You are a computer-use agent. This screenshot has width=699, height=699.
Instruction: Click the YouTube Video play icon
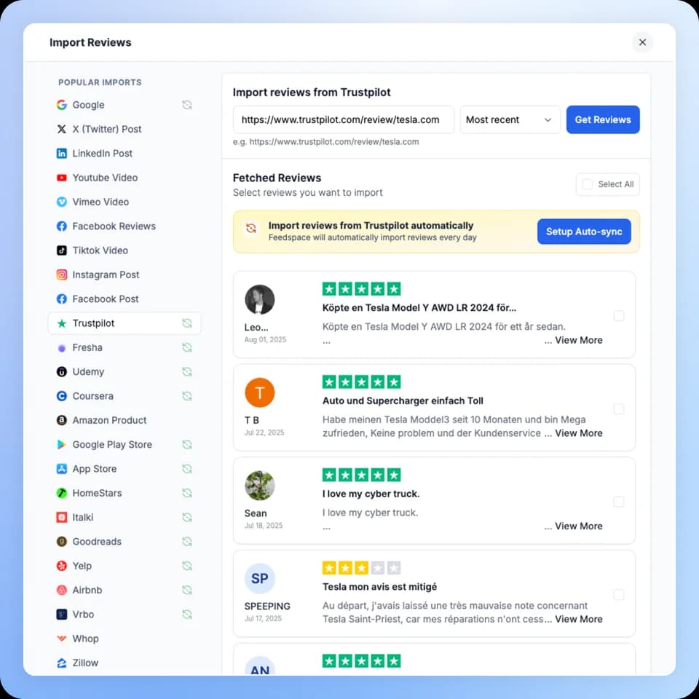coord(62,178)
